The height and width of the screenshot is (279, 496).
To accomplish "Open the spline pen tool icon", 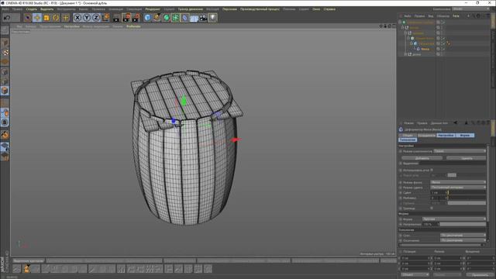I will pos(157,18).
